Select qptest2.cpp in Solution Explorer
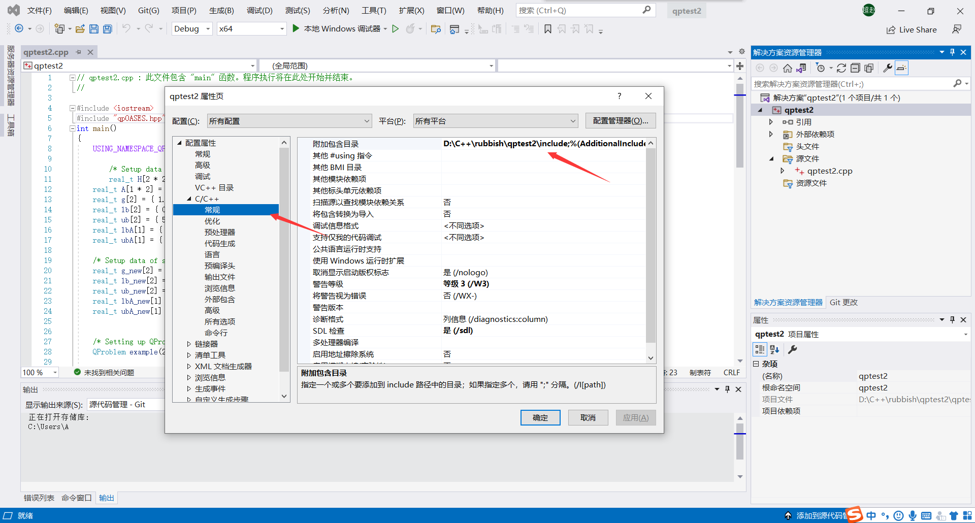This screenshot has height=523, width=975. 830,171
